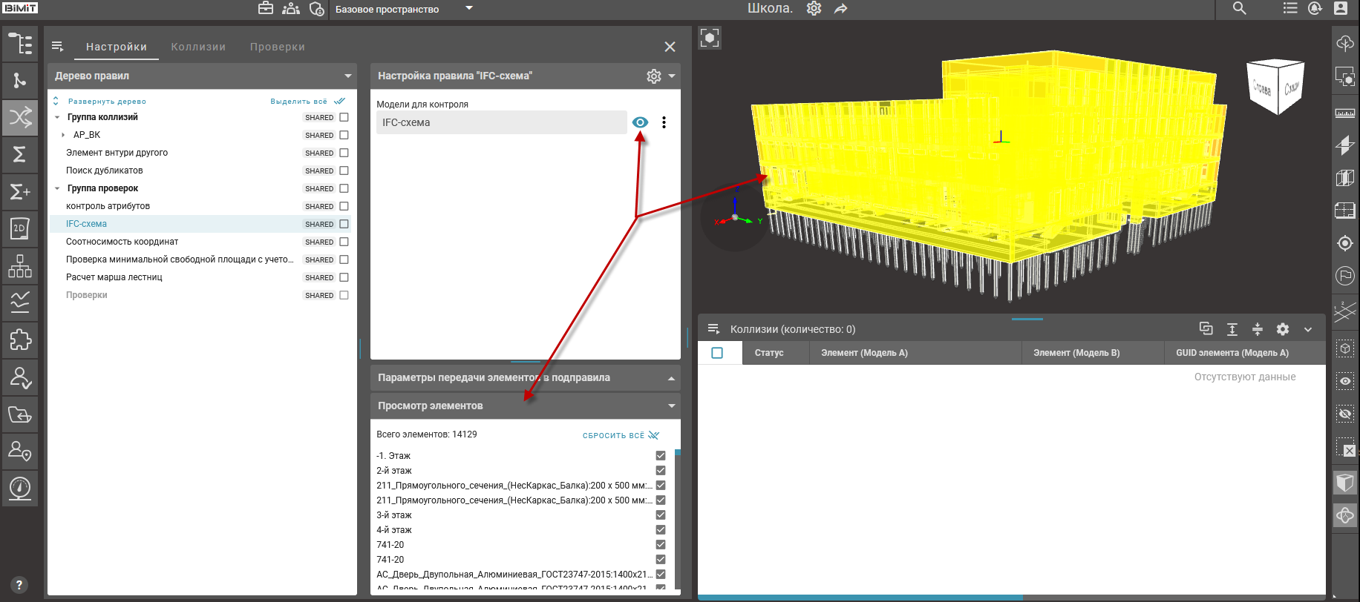
Task: Open the sigma summation tool
Action: (x=20, y=154)
